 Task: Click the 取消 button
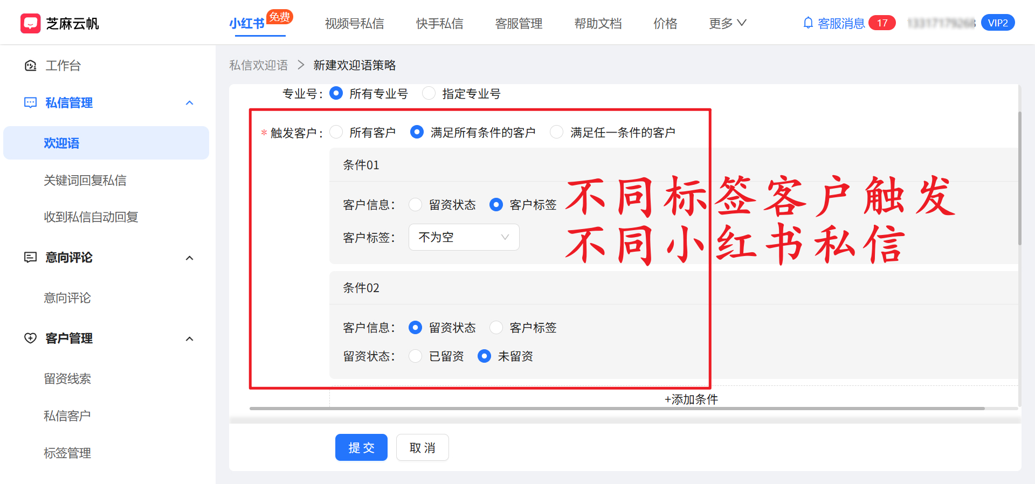(x=422, y=447)
